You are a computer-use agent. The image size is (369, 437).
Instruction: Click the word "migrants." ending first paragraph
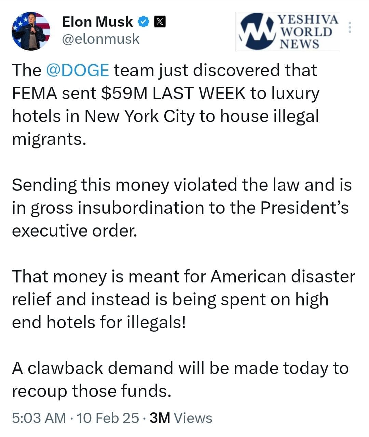pyautogui.click(x=48, y=139)
